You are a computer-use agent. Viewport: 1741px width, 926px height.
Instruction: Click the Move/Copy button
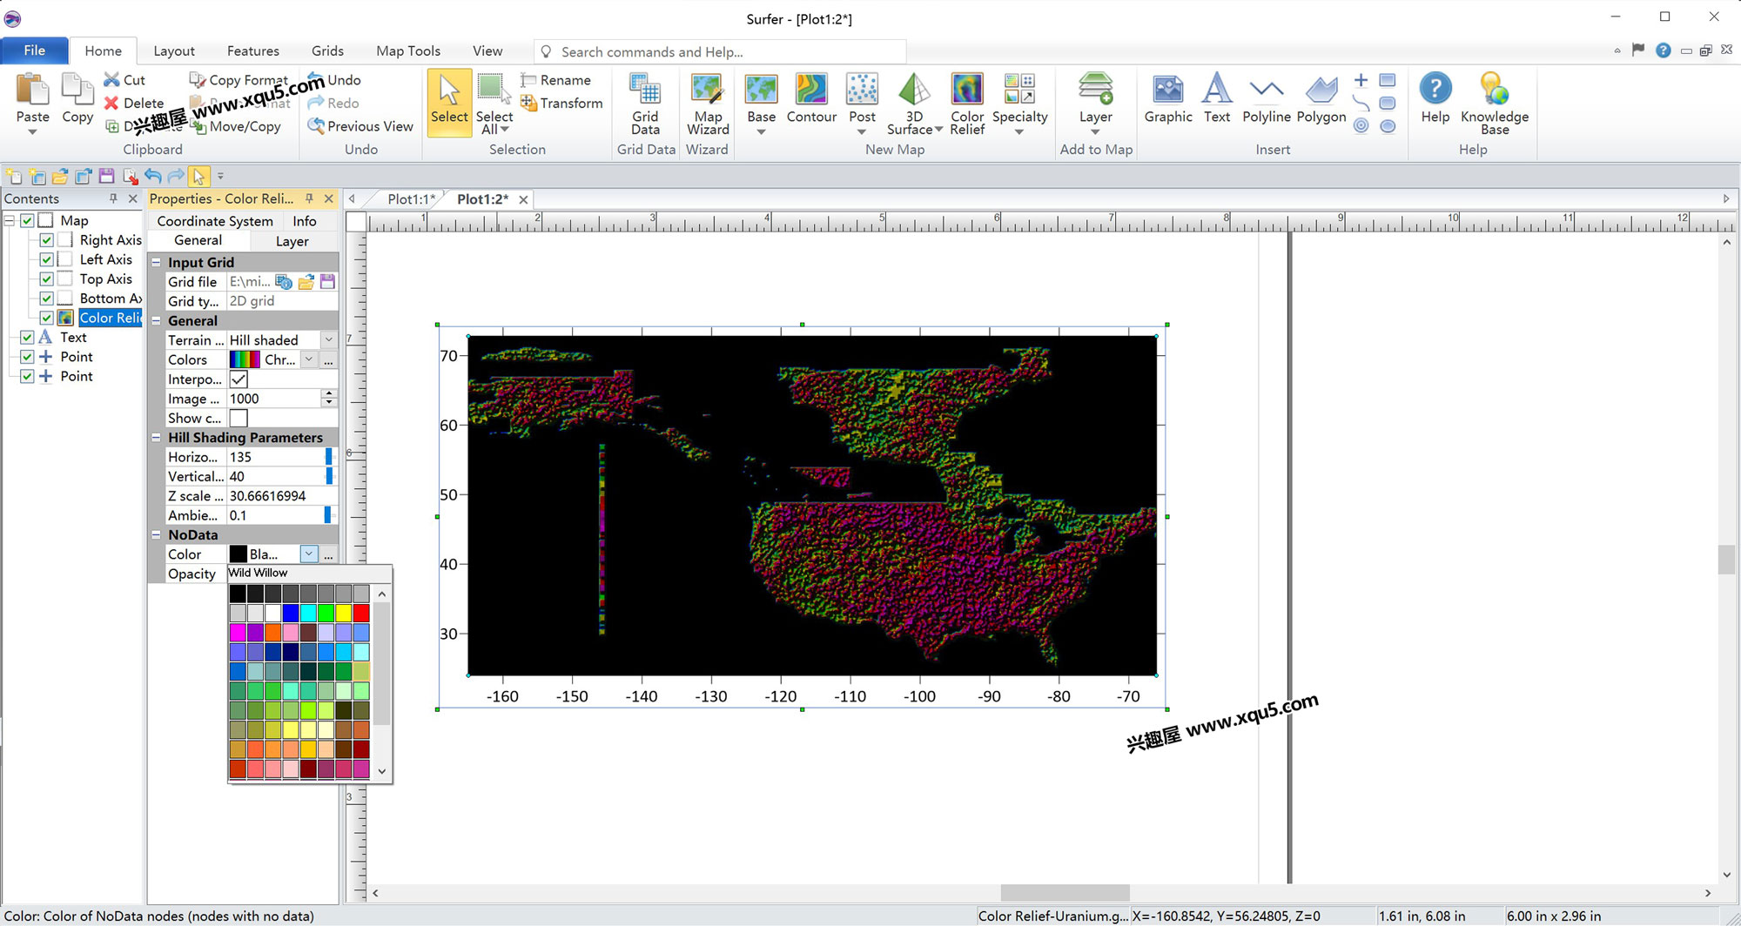236,126
